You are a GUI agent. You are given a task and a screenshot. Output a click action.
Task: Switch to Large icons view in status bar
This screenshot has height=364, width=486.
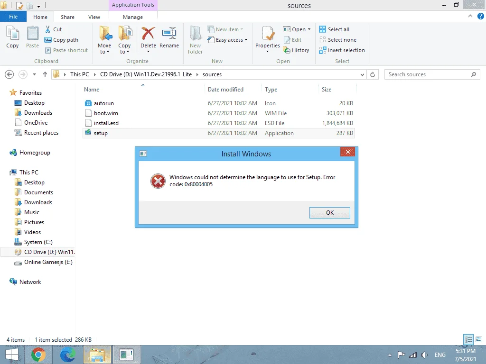pos(479,339)
